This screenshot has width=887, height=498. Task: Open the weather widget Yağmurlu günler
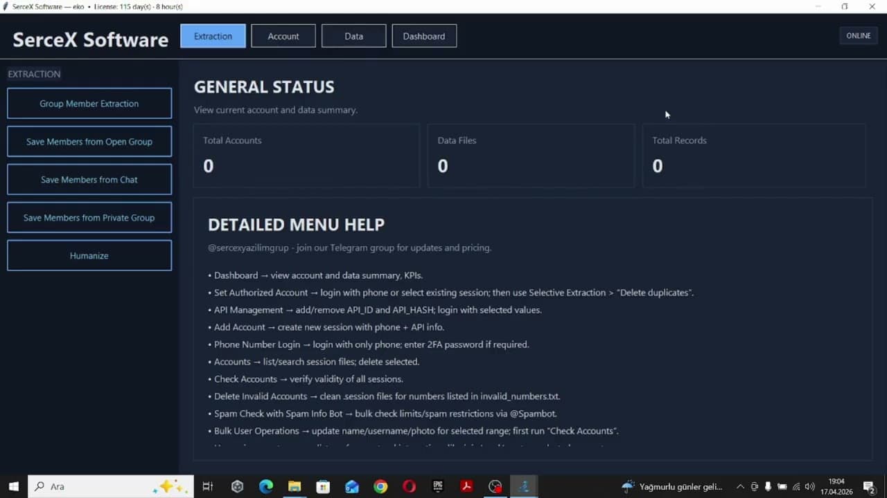click(671, 486)
